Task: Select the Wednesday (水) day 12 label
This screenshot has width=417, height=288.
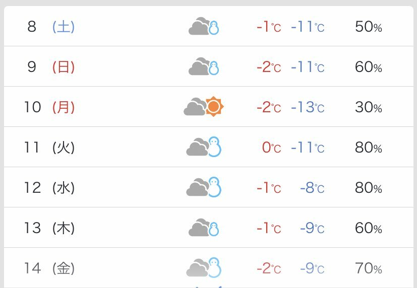Action: click(64, 188)
